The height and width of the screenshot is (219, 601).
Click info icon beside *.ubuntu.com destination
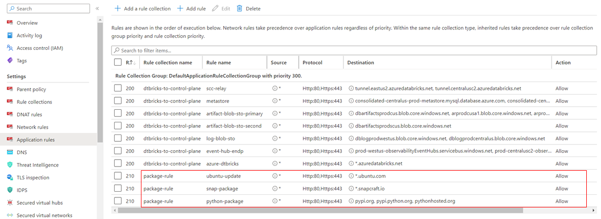pos(351,176)
